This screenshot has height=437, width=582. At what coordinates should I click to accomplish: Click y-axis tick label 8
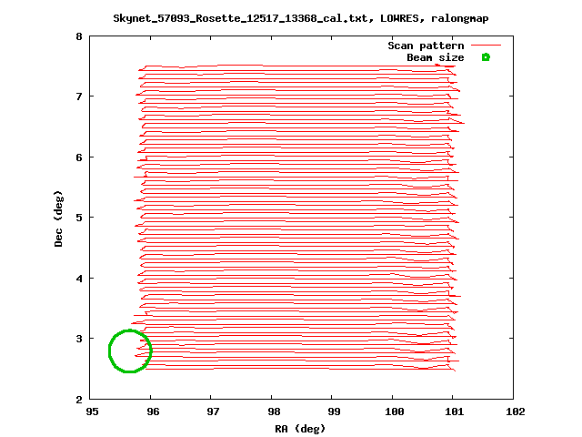(79, 36)
